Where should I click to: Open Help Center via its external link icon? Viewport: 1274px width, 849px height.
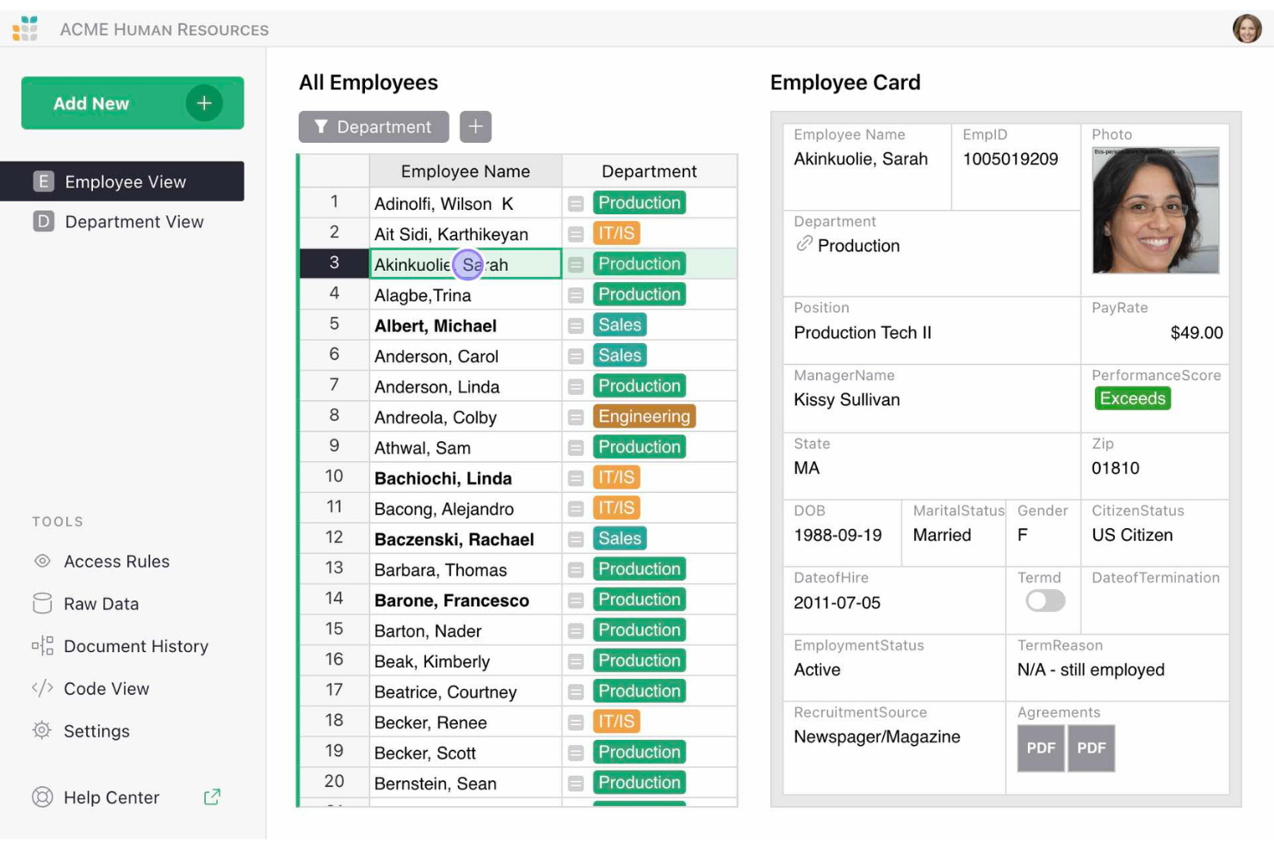pos(211,797)
